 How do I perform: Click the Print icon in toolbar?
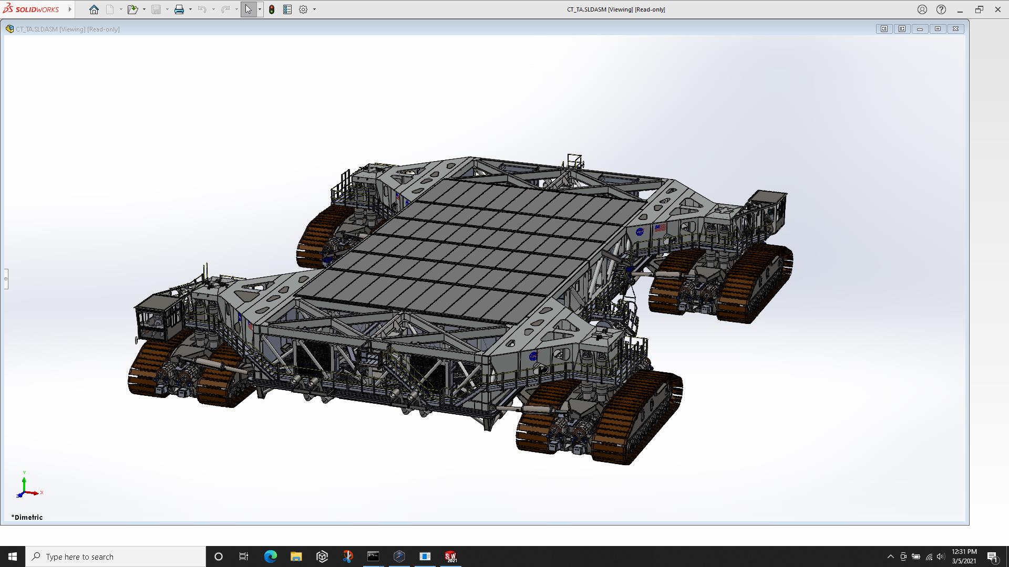coord(179,9)
